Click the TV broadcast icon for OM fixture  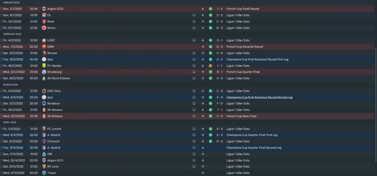click(x=194, y=154)
